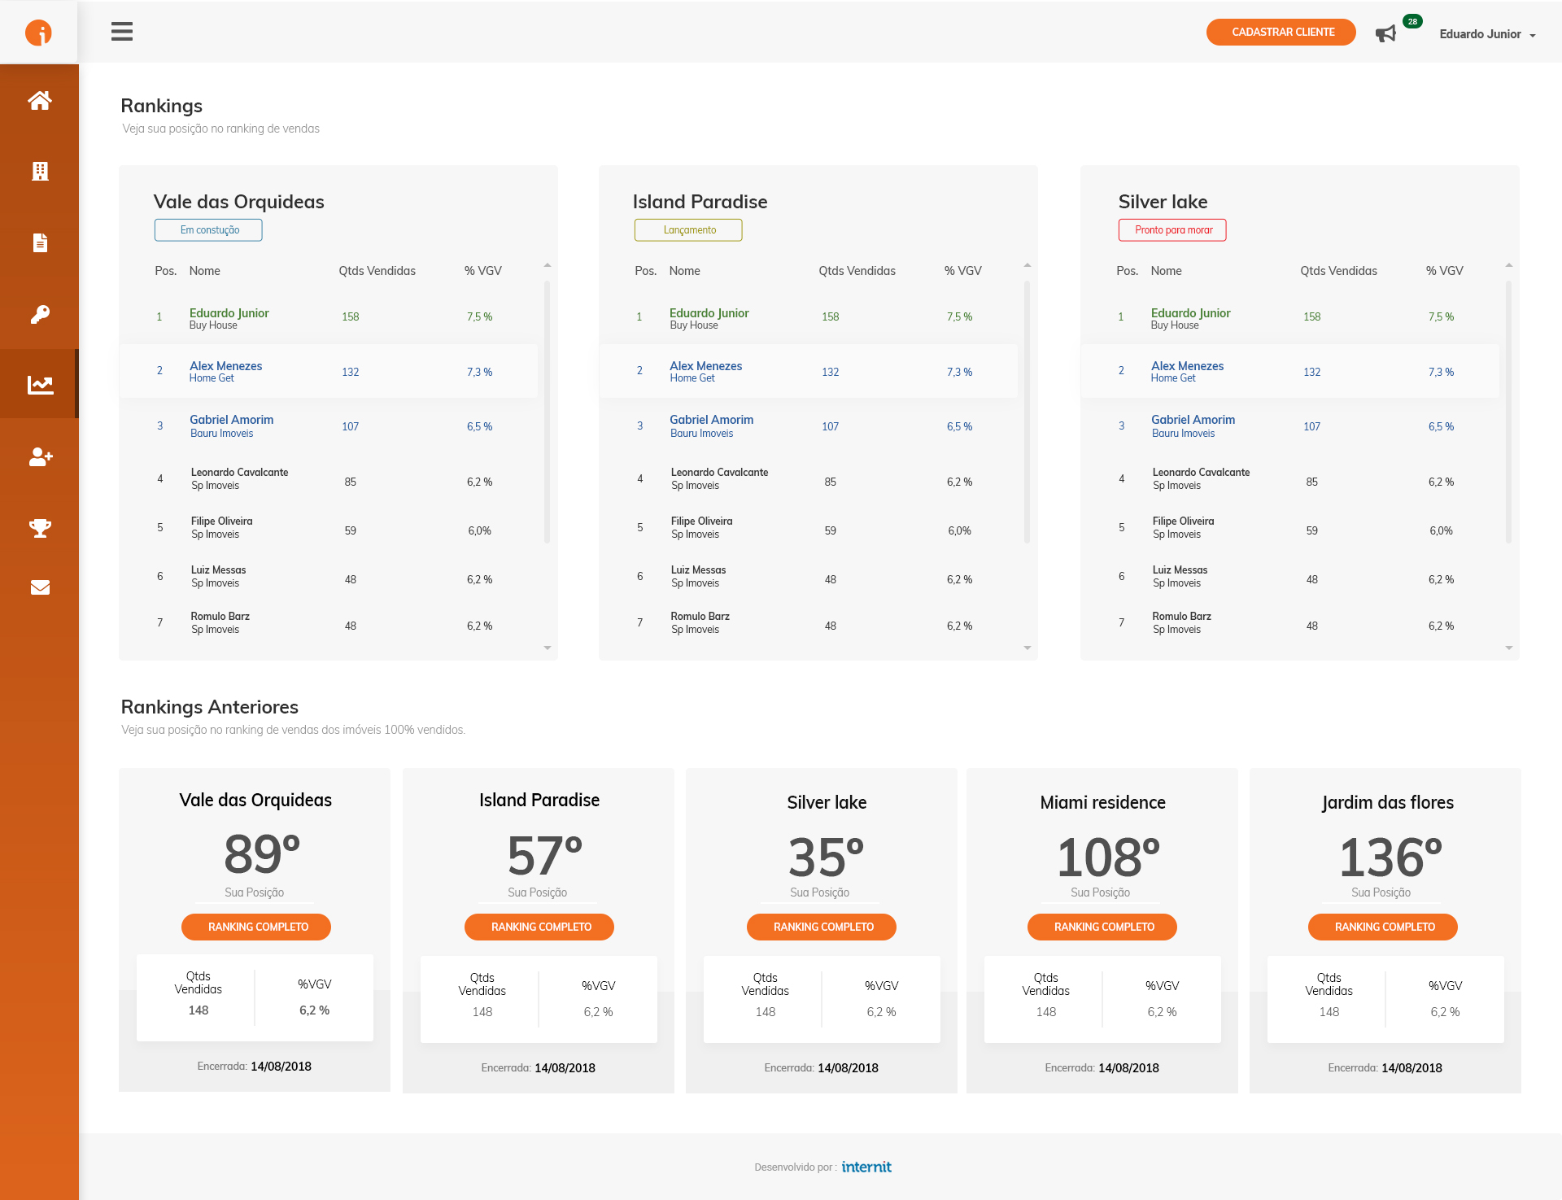The height and width of the screenshot is (1200, 1562).
Task: Open the trophy icon in sidebar
Action: (39, 528)
